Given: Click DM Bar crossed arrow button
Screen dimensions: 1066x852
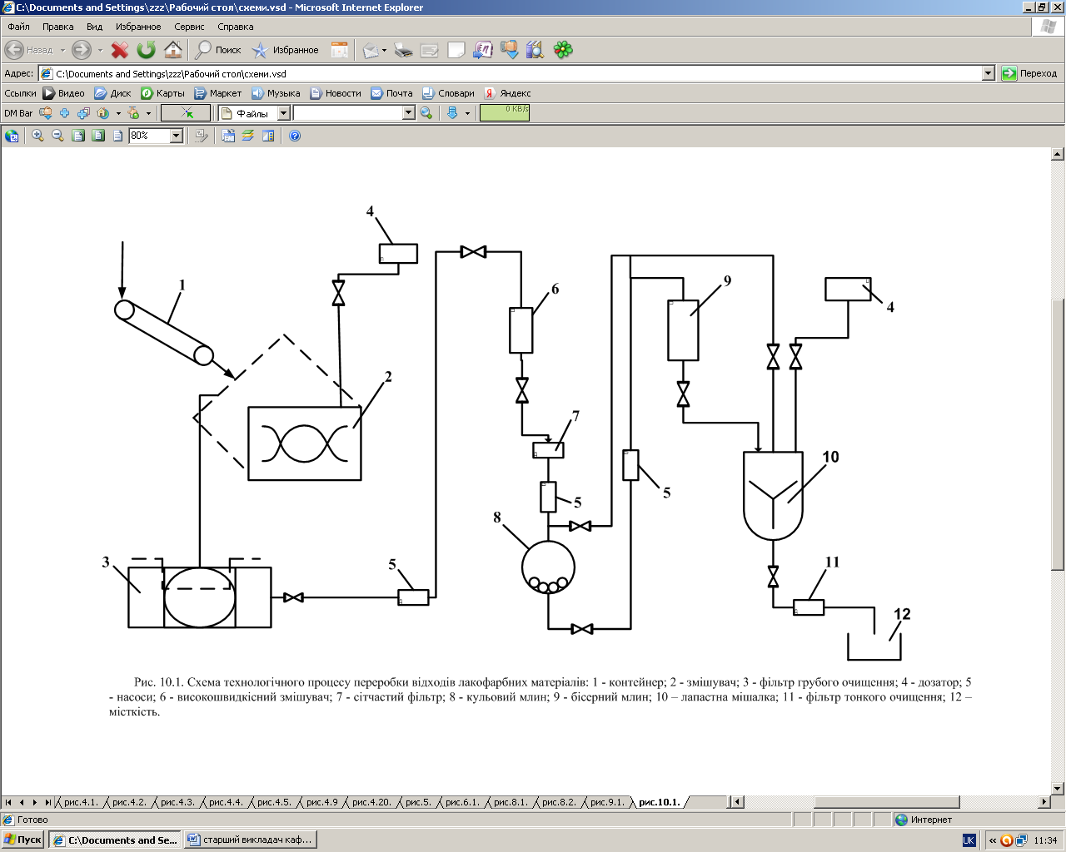Looking at the screenshot, I should [185, 113].
